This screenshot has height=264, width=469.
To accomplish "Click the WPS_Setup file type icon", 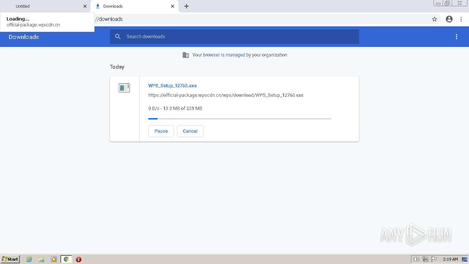I will [x=124, y=88].
